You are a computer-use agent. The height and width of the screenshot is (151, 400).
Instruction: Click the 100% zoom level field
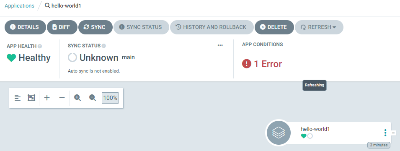110,98
